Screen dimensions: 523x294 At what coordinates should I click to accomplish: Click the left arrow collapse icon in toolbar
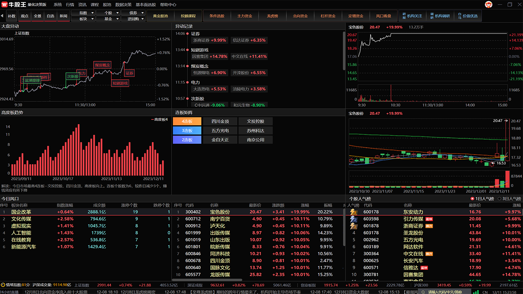point(2,16)
